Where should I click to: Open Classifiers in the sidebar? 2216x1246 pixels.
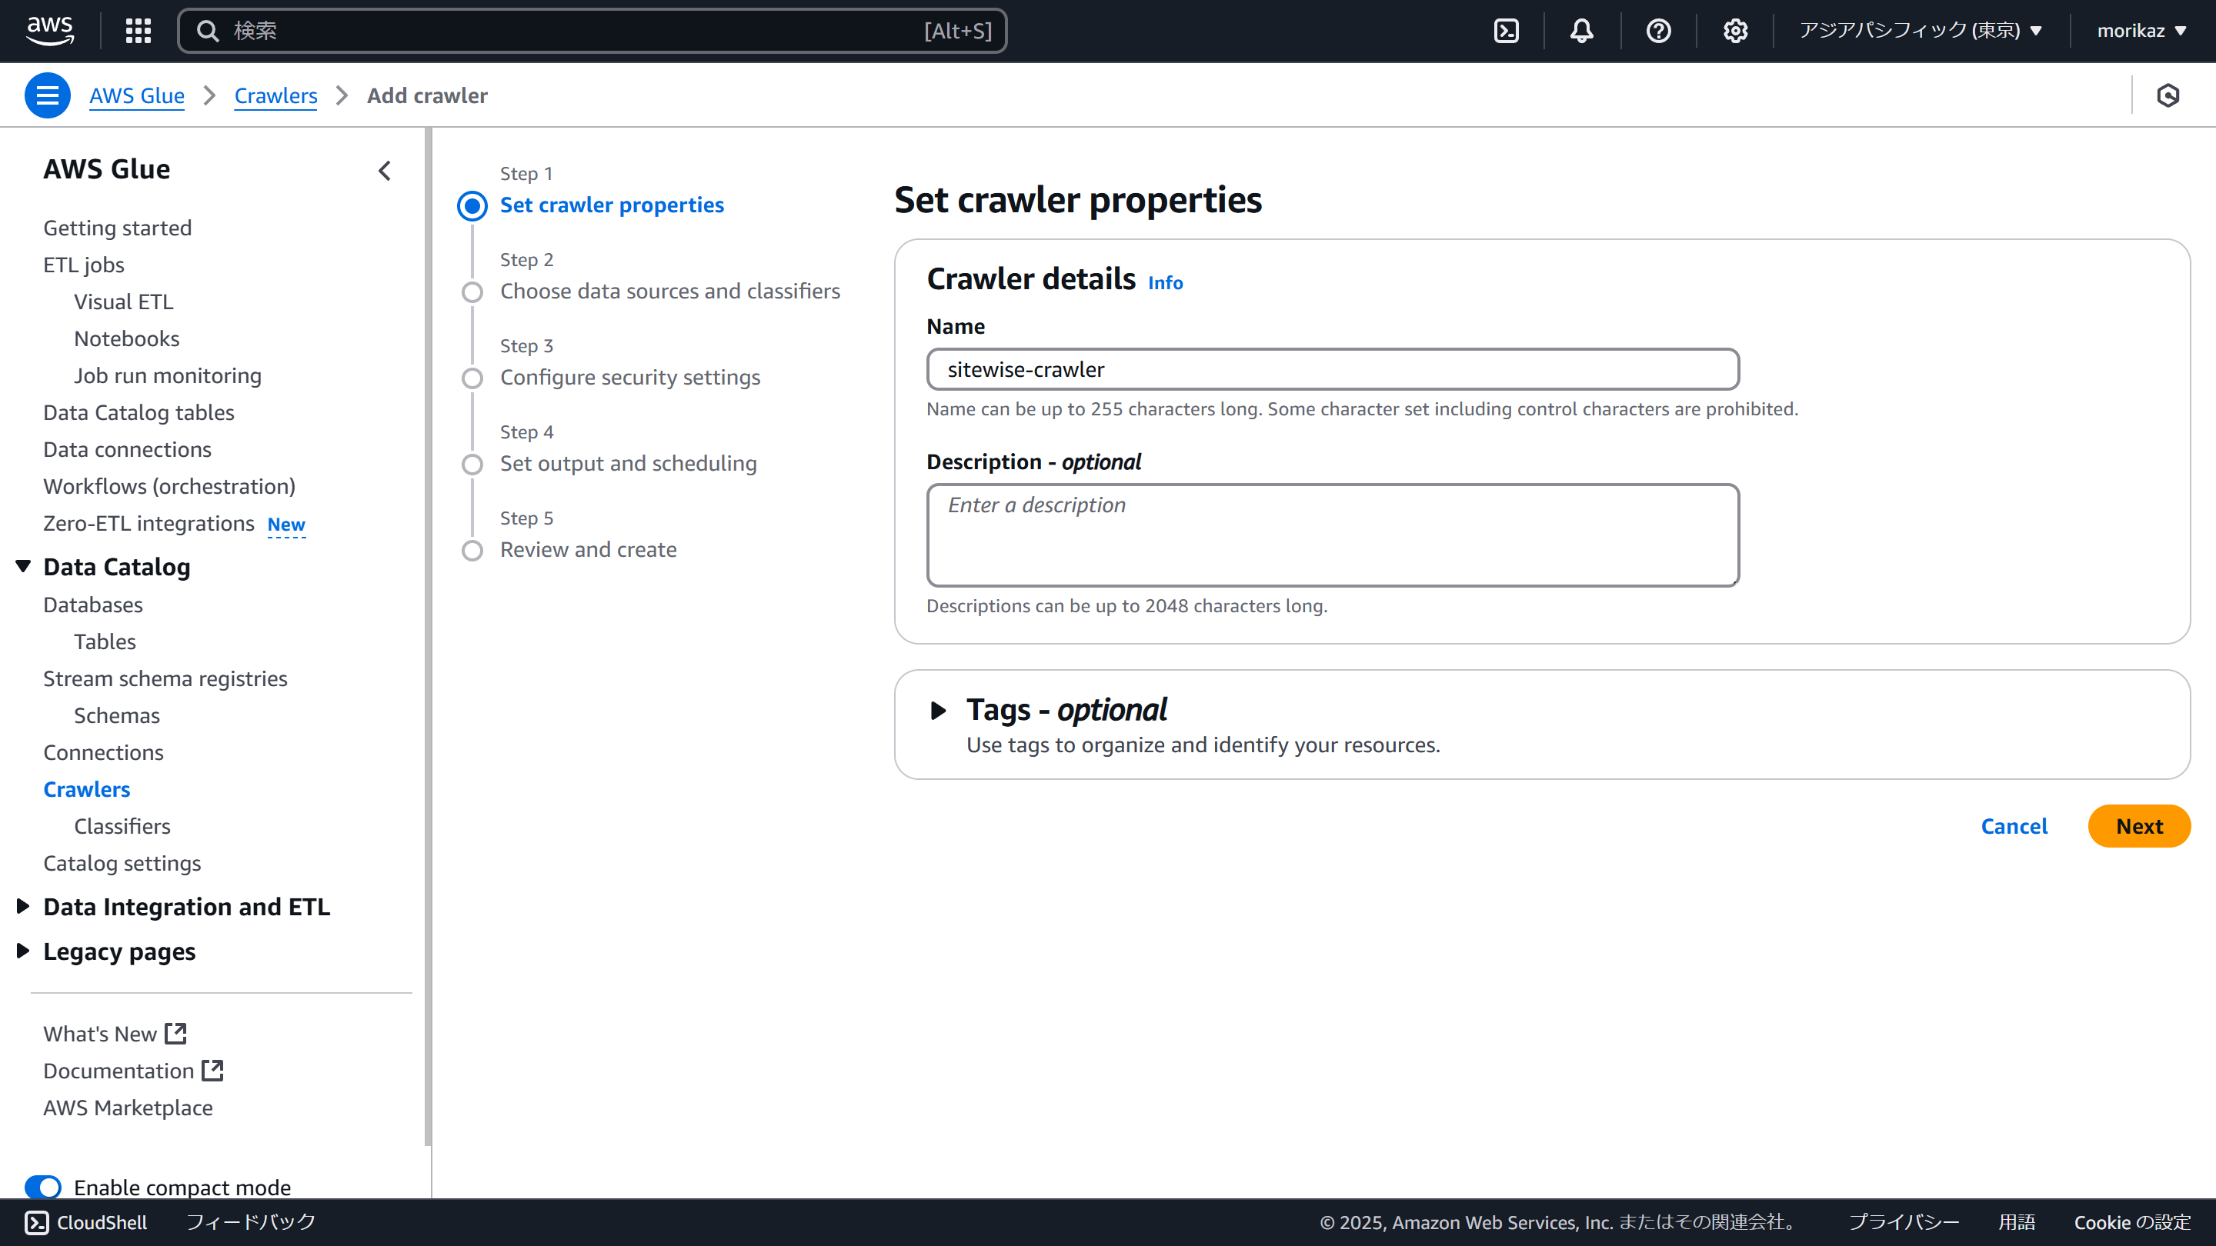tap(122, 825)
